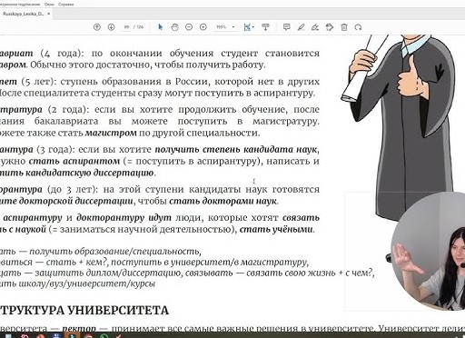Screen dimensions: 465x338
Task: Click the phrase 'стать аспирантом'
Action: [74, 161]
